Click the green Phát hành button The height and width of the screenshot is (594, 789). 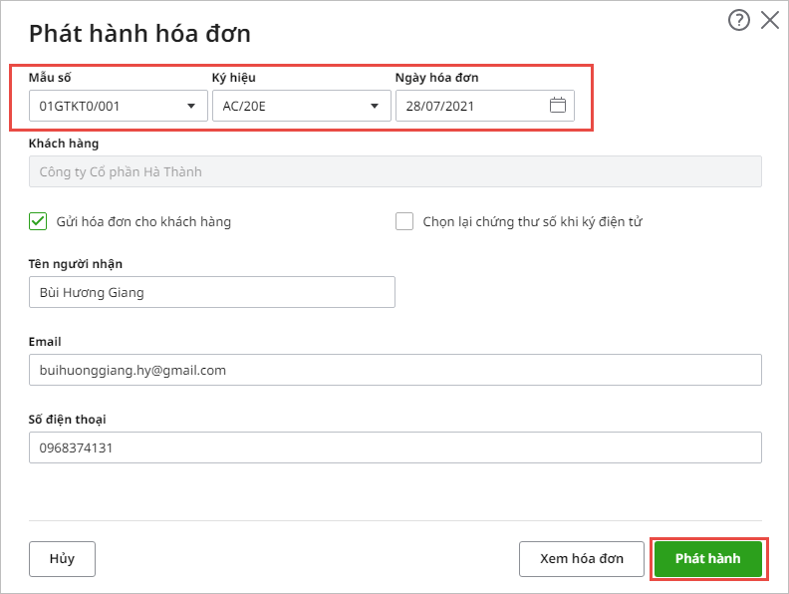[x=708, y=559]
